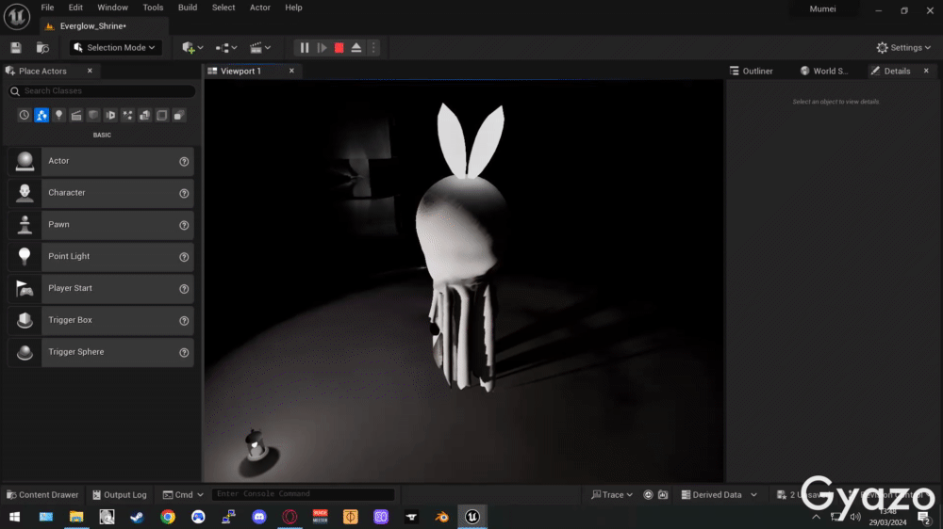This screenshot has width=943, height=529.
Task: Expand the Trace dropdown in status bar
Action: 613,495
